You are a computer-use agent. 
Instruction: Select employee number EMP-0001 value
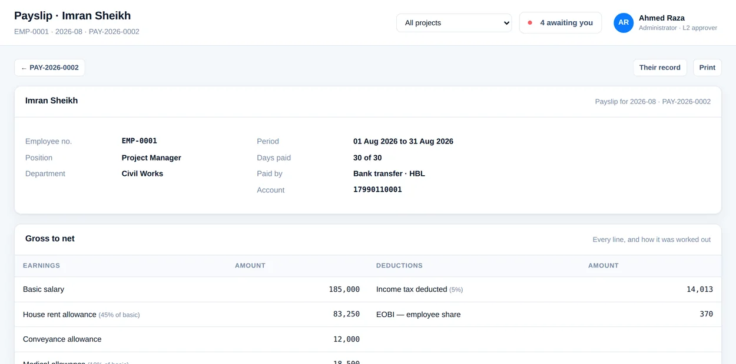pos(140,141)
